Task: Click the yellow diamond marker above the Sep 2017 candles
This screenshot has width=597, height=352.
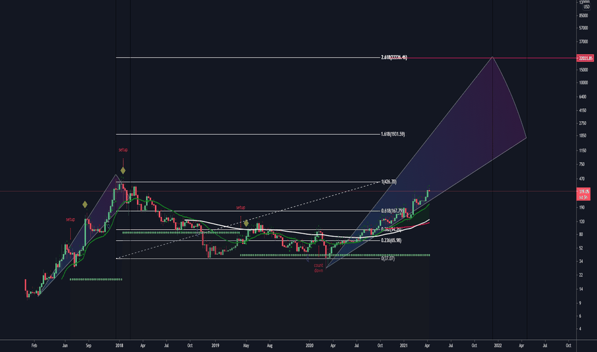Action: 85,204
